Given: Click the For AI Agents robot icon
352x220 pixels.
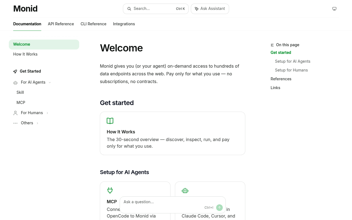Looking at the screenshot, I should pyautogui.click(x=15, y=82).
